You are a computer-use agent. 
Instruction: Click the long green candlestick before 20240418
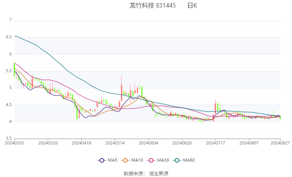point(77,112)
